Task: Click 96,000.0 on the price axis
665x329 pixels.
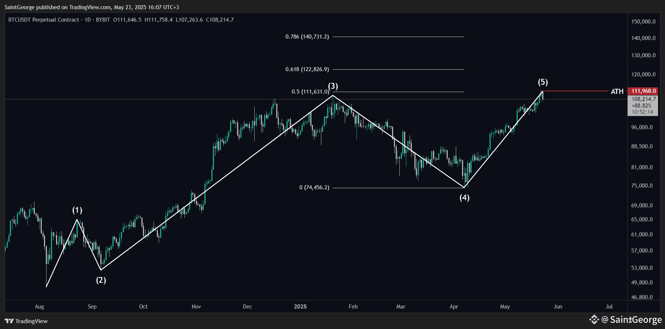Action: [642, 128]
